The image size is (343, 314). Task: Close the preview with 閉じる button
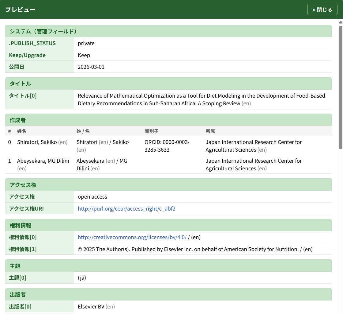click(x=322, y=10)
